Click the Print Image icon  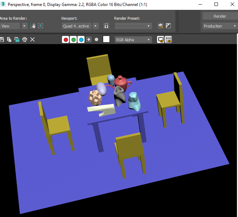[x=25, y=40]
